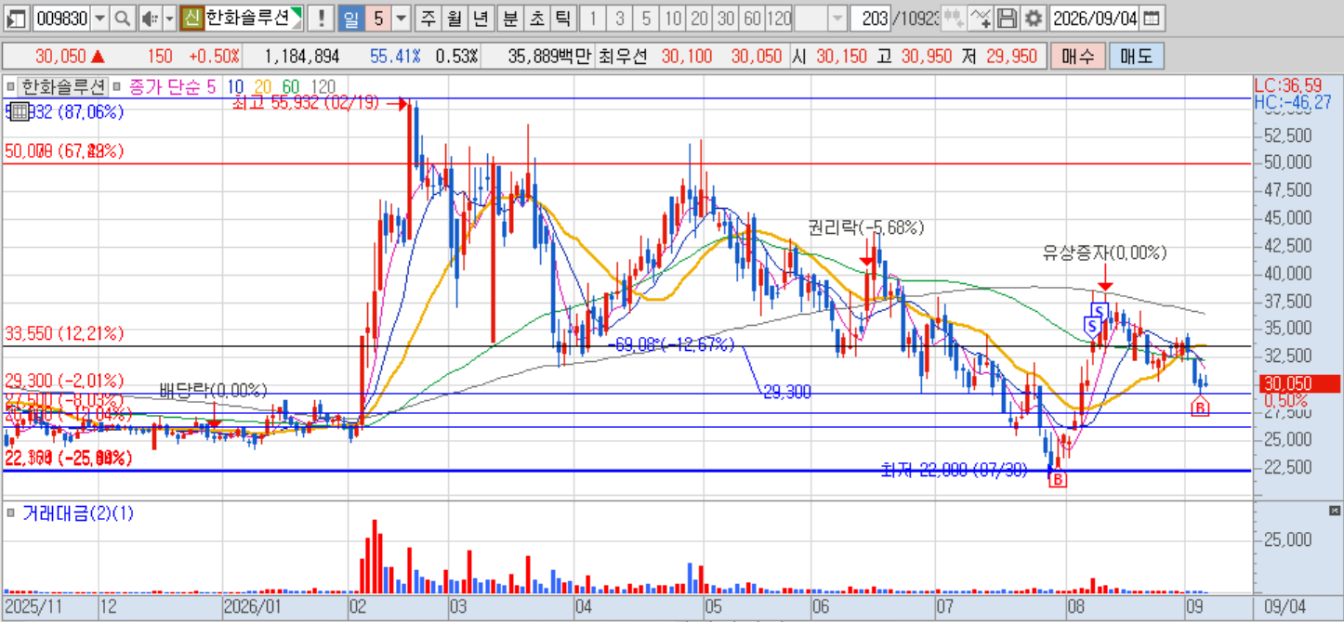Click the 한화솔루션 legend label button
The width and height of the screenshot is (1344, 622).
click(x=63, y=86)
